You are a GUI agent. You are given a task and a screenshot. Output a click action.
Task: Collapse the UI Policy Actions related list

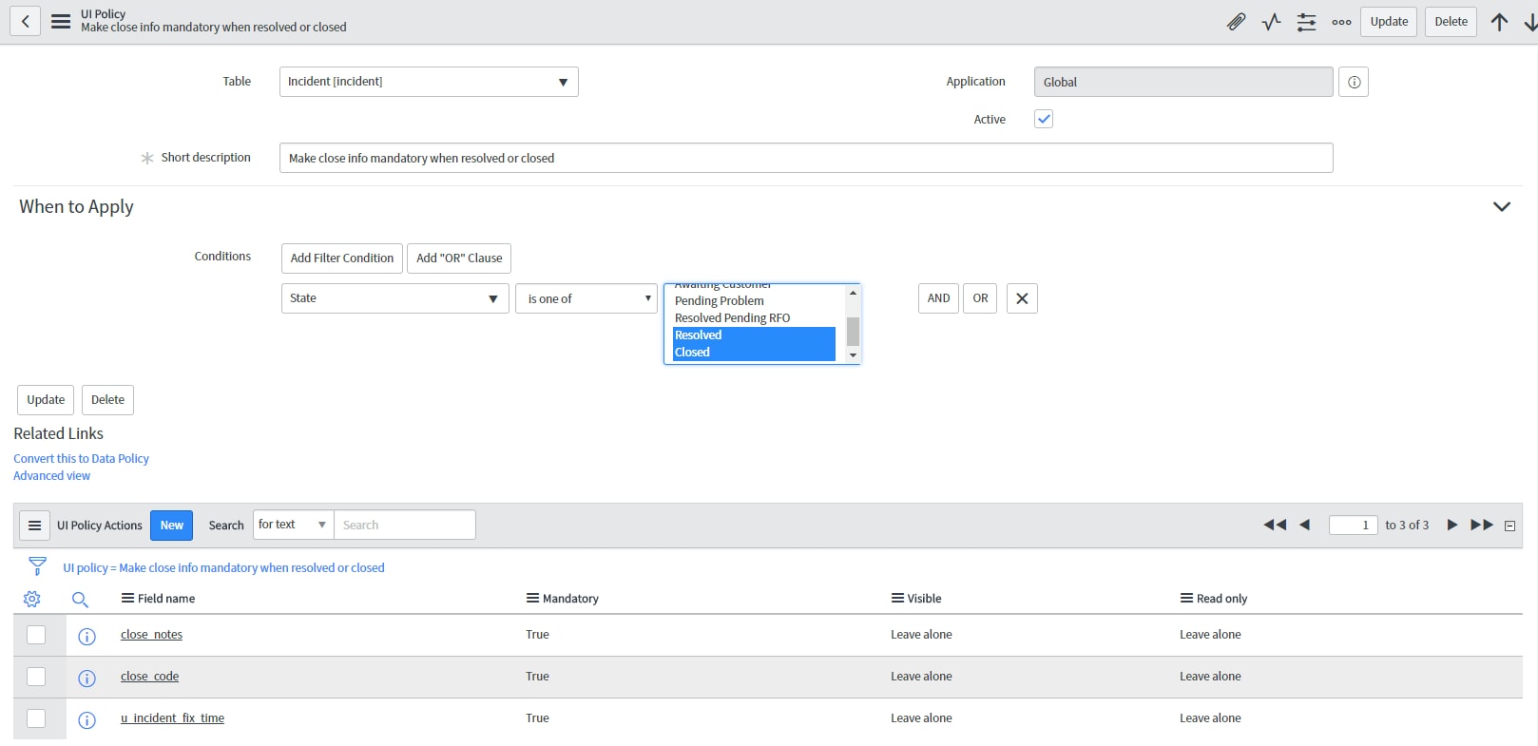(x=1509, y=526)
